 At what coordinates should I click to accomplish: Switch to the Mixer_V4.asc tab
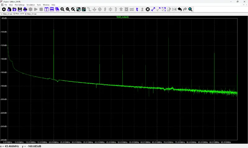click(x=7, y=14)
